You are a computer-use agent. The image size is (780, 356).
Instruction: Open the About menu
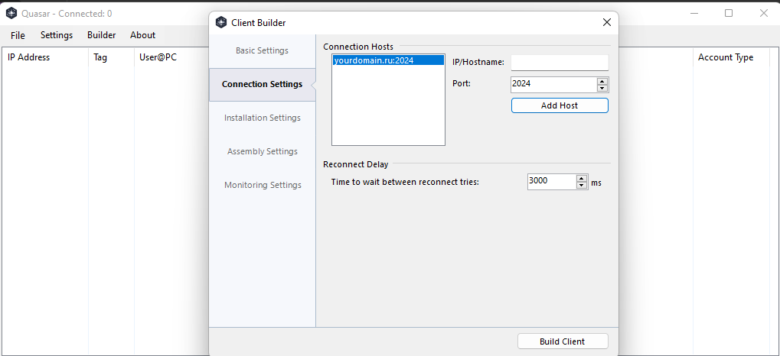[143, 35]
